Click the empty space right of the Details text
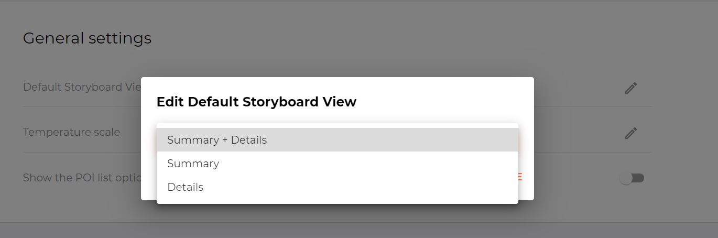The image size is (718, 238). (x=362, y=187)
